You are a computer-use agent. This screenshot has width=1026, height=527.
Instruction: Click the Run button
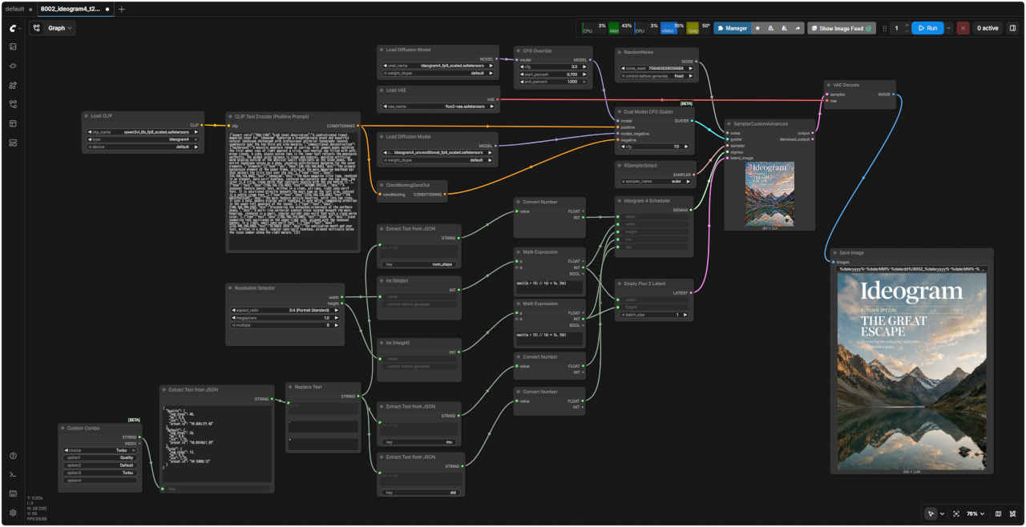(x=927, y=28)
